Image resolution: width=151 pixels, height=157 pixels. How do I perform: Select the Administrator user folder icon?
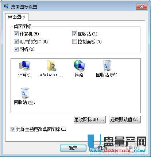pyautogui.click(x=51, y=66)
